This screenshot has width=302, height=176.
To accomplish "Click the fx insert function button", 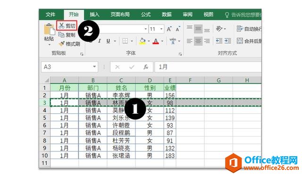I will [146, 67].
